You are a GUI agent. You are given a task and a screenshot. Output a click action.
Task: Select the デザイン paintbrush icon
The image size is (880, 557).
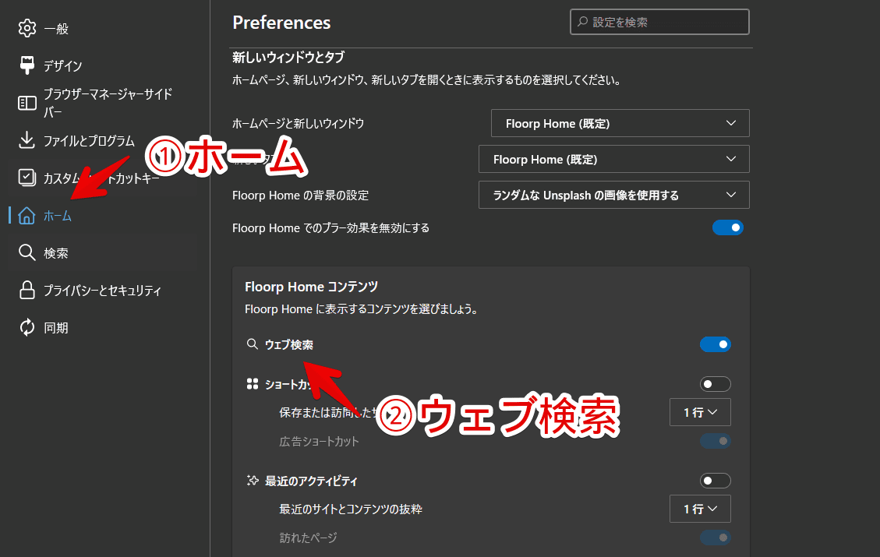(x=27, y=65)
